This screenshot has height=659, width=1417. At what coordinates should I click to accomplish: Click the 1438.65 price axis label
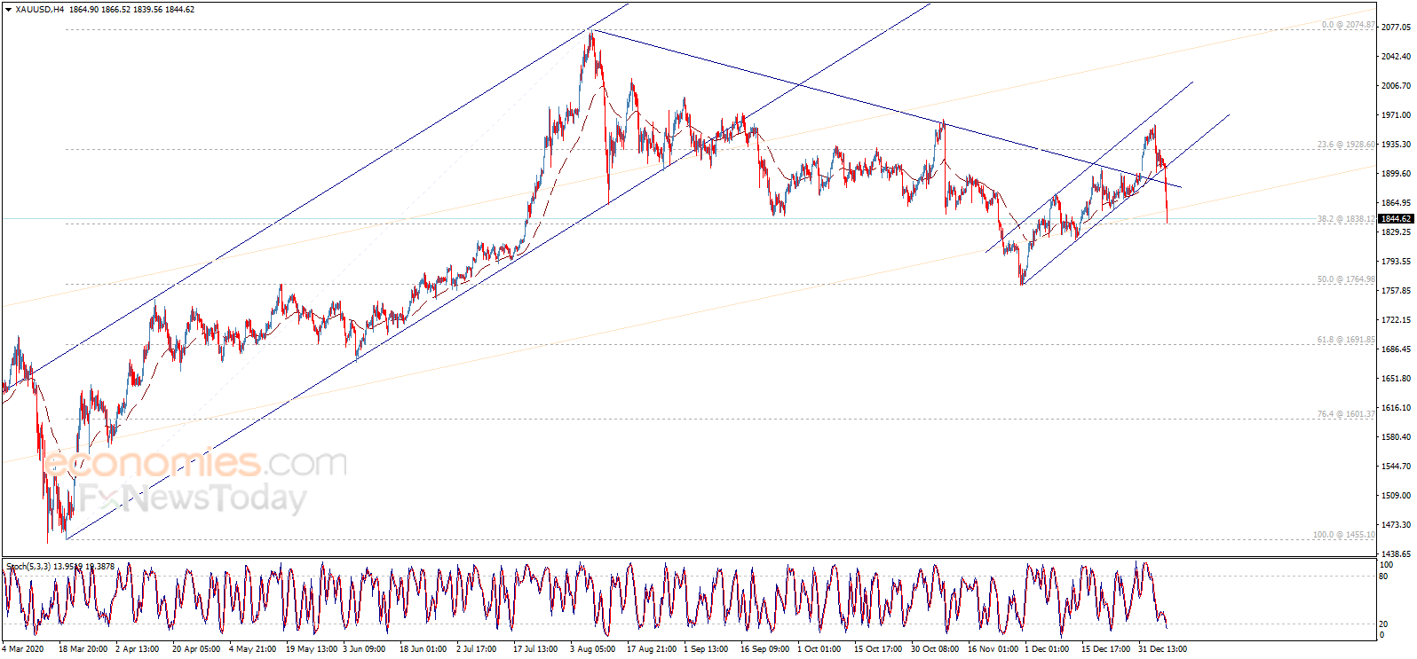[1396, 554]
